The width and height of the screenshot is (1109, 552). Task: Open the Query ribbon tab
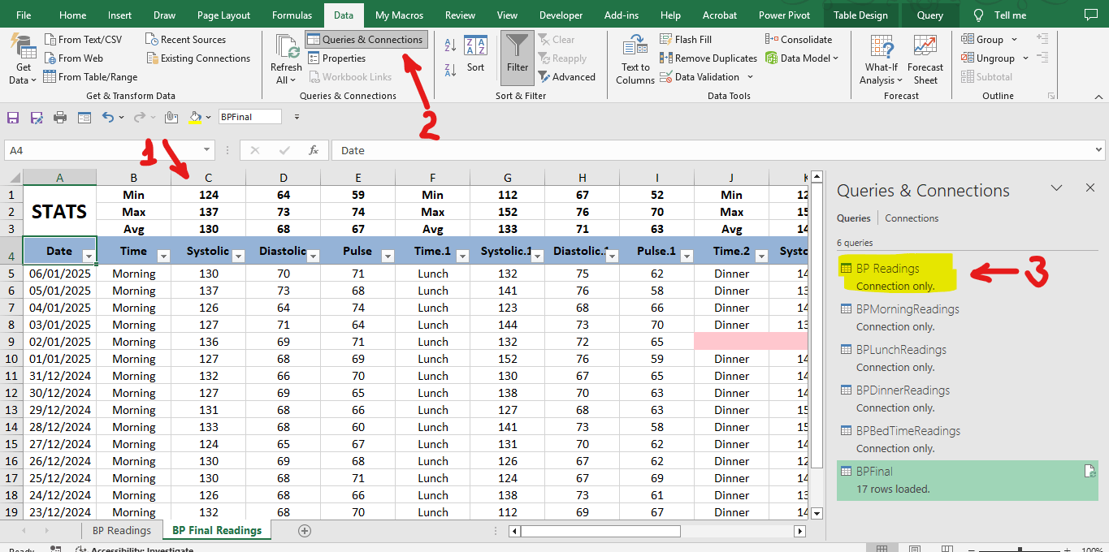coord(930,15)
